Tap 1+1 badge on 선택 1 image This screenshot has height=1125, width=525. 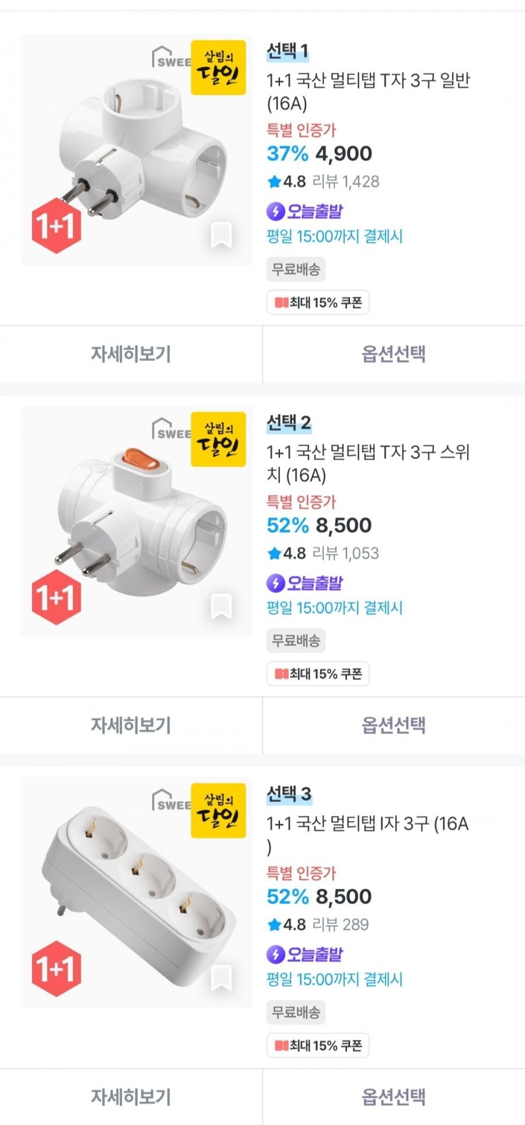(x=56, y=225)
